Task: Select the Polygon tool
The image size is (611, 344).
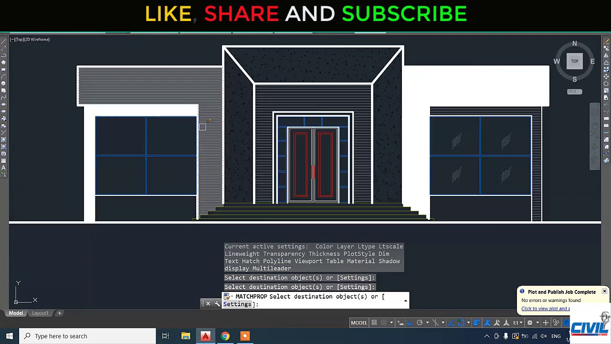Action: (x=4, y=62)
